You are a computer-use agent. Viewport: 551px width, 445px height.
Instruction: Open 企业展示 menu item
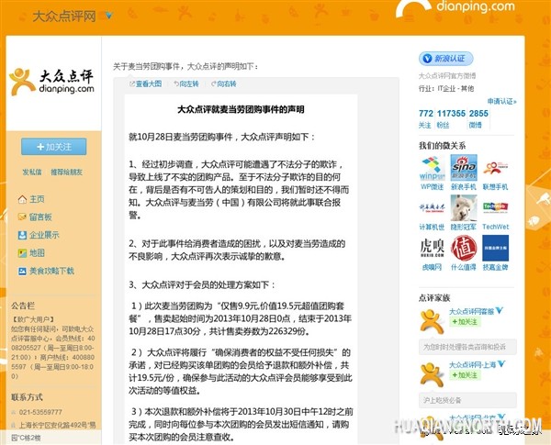tap(44, 235)
